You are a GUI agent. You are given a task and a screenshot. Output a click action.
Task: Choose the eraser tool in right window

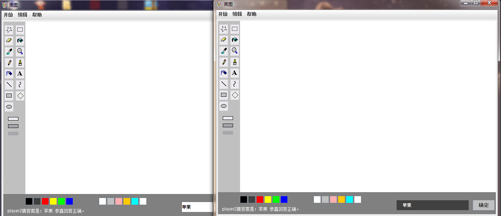(224, 40)
